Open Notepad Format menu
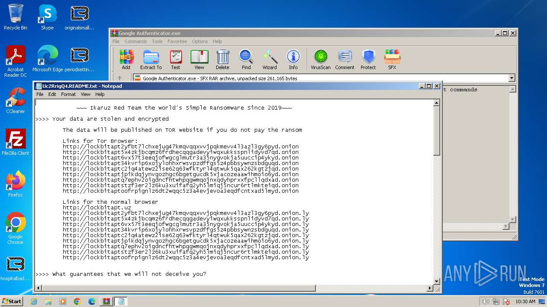The width and height of the screenshot is (547, 307). pos(68,94)
